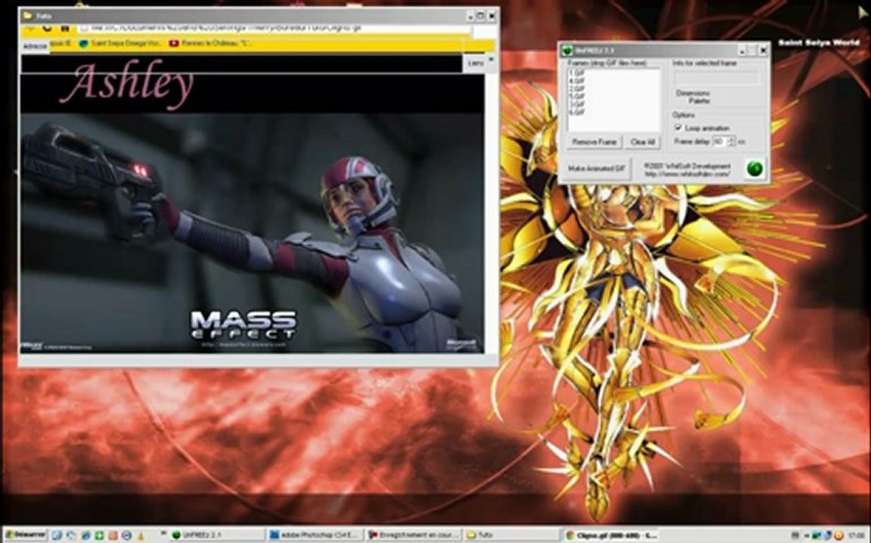Minimize the UnFREEz window
This screenshot has width=871, height=543.
741,51
